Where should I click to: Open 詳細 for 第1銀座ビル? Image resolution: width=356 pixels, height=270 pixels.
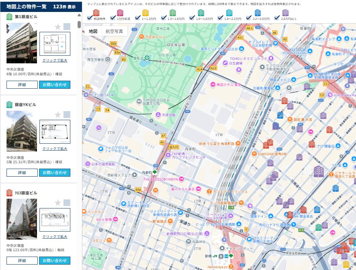pyautogui.click(x=22, y=85)
